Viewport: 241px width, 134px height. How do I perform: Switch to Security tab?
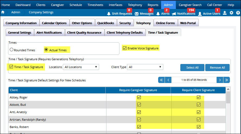(125, 23)
